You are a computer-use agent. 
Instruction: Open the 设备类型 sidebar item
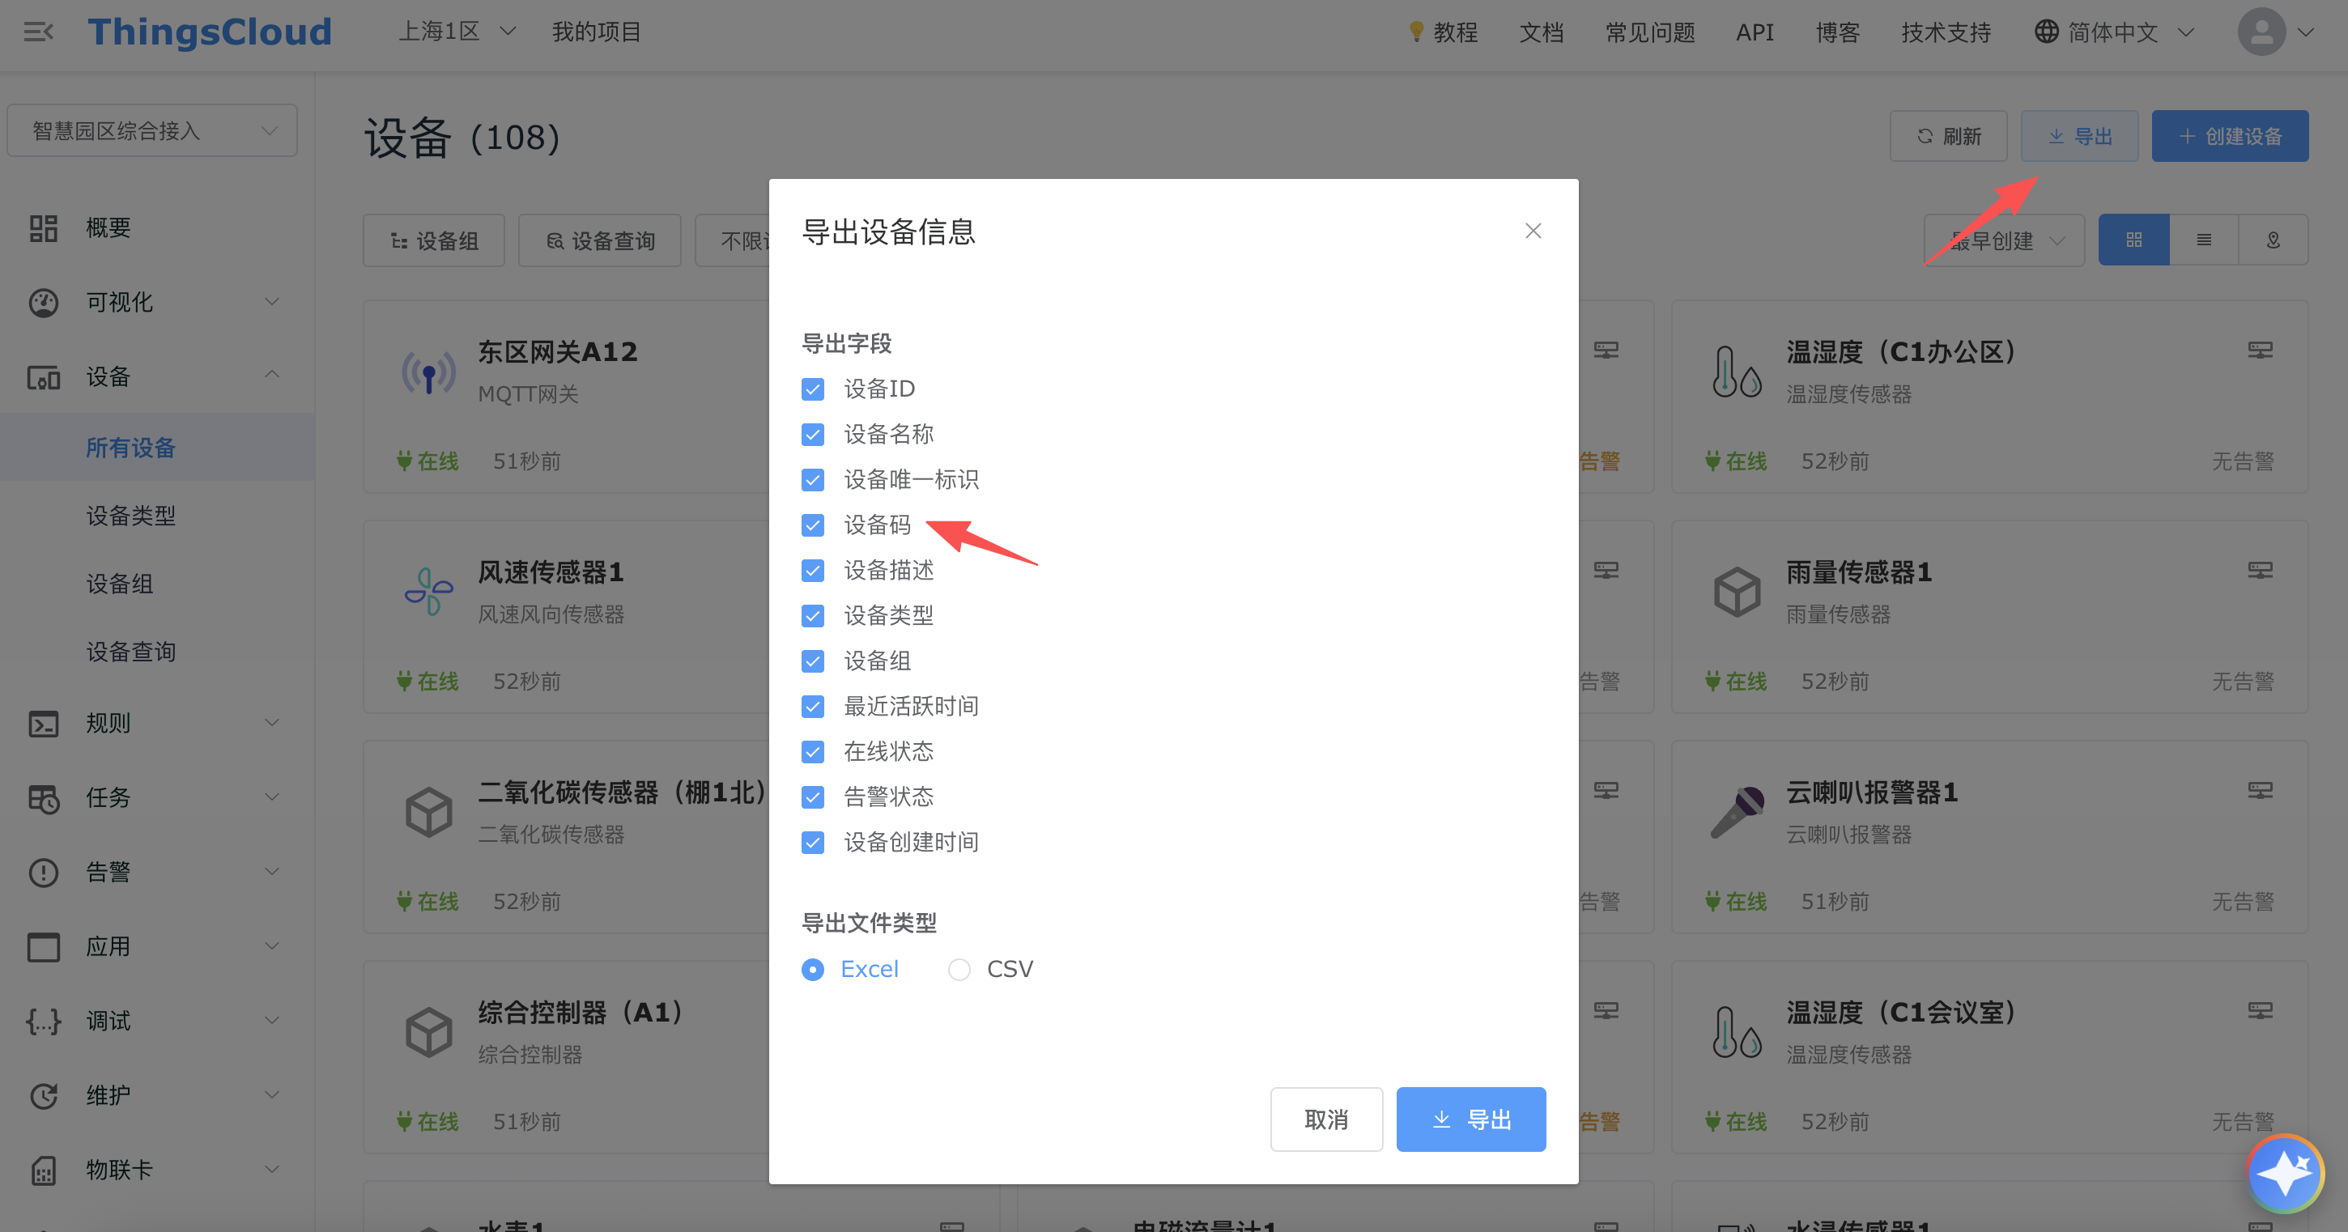(x=130, y=516)
